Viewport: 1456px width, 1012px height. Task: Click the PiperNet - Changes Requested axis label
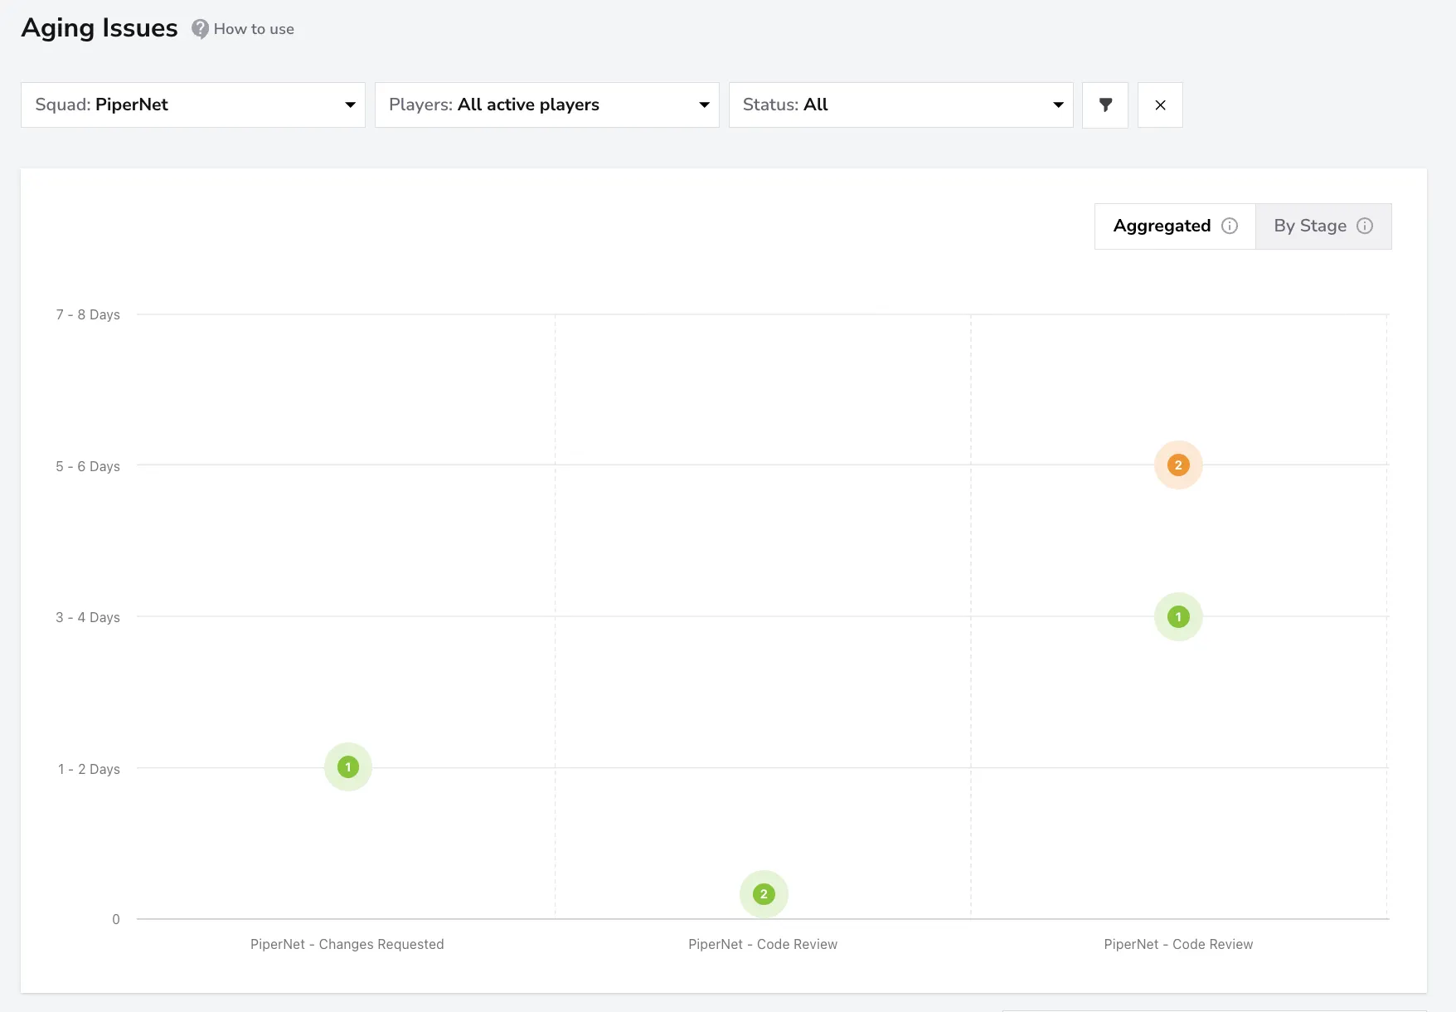347,944
